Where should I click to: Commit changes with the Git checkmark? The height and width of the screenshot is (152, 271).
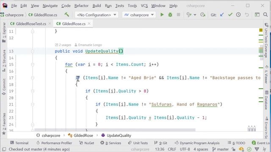tap(230, 15)
